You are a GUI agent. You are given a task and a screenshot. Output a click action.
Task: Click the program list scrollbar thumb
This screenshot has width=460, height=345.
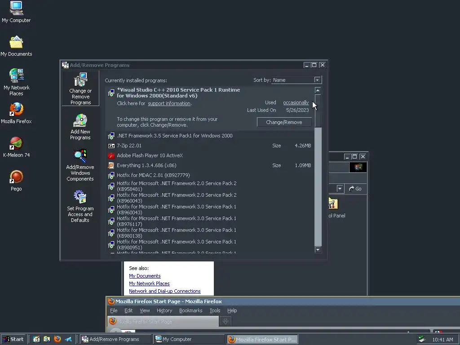(x=318, y=111)
